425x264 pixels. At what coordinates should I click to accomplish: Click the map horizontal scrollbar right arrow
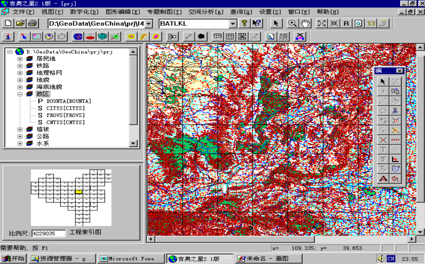click(x=412, y=239)
